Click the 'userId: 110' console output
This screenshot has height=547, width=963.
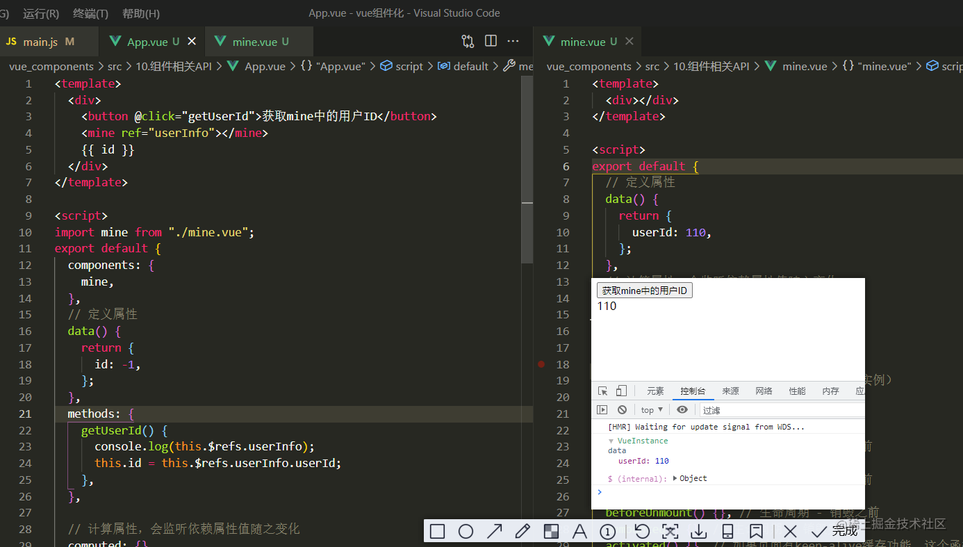coord(643,461)
